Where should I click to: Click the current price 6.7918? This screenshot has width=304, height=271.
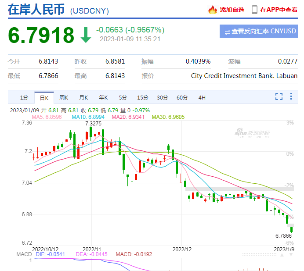41,35
